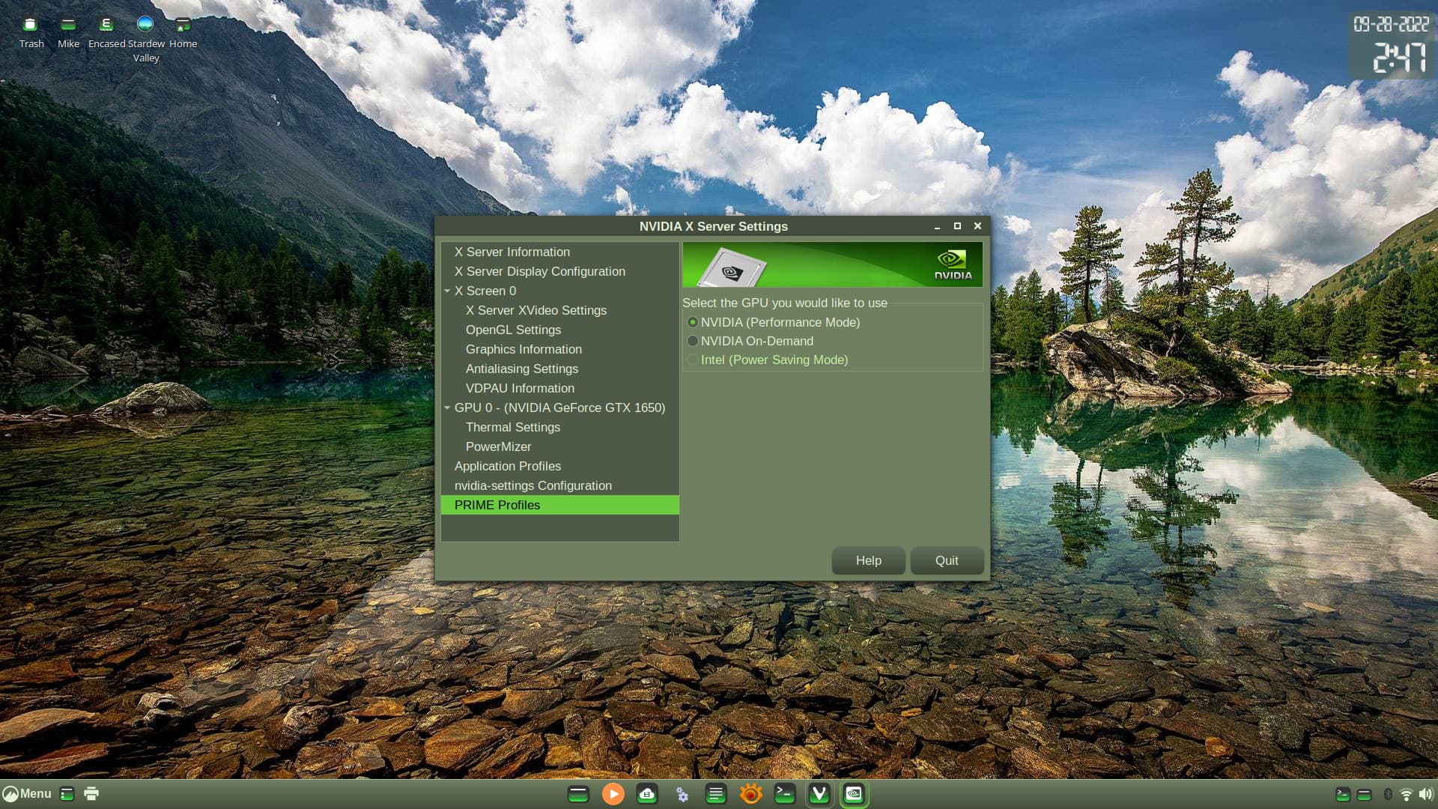Launch the XnView orange eye icon

tap(750, 794)
